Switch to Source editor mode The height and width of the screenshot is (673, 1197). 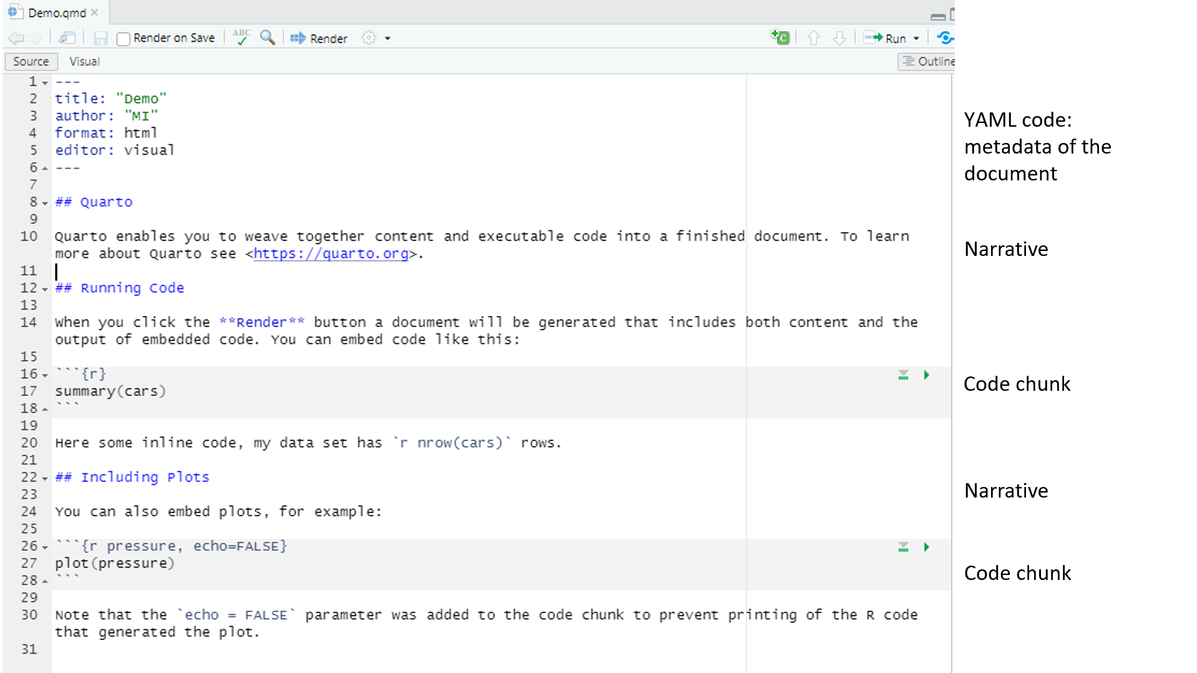coord(31,61)
